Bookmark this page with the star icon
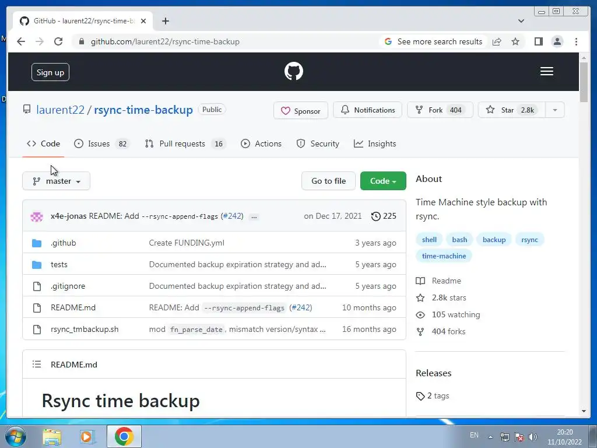 pyautogui.click(x=515, y=41)
